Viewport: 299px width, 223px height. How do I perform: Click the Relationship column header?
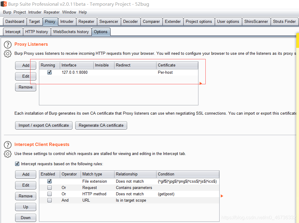135,174
